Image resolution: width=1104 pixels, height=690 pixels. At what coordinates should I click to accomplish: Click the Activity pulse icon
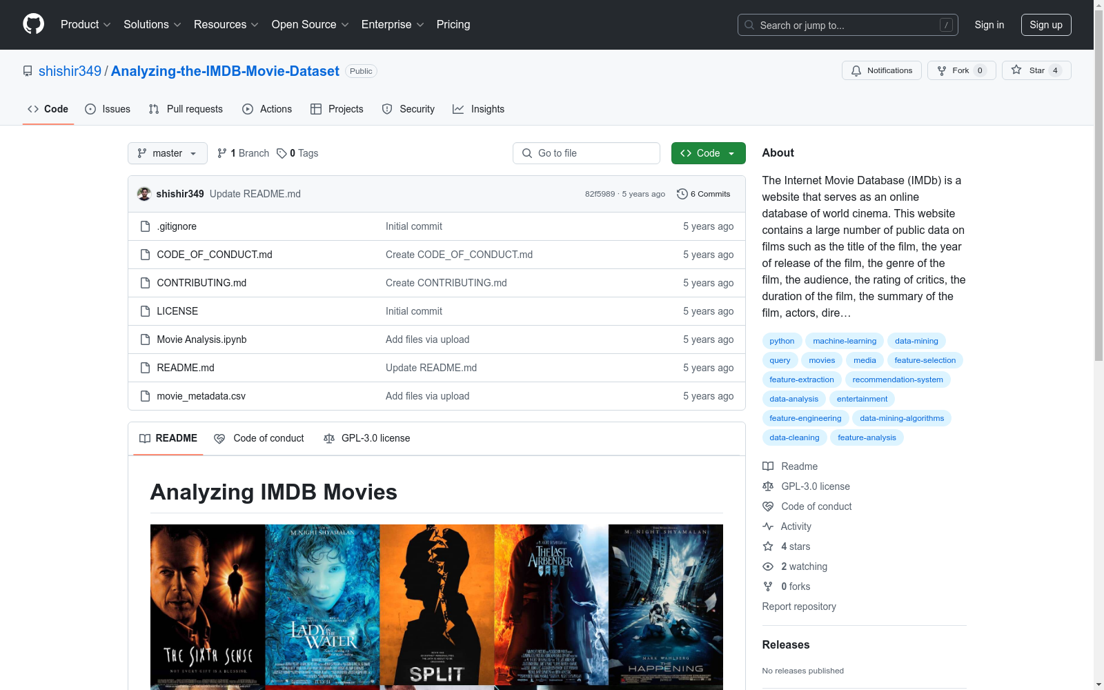pos(768,526)
